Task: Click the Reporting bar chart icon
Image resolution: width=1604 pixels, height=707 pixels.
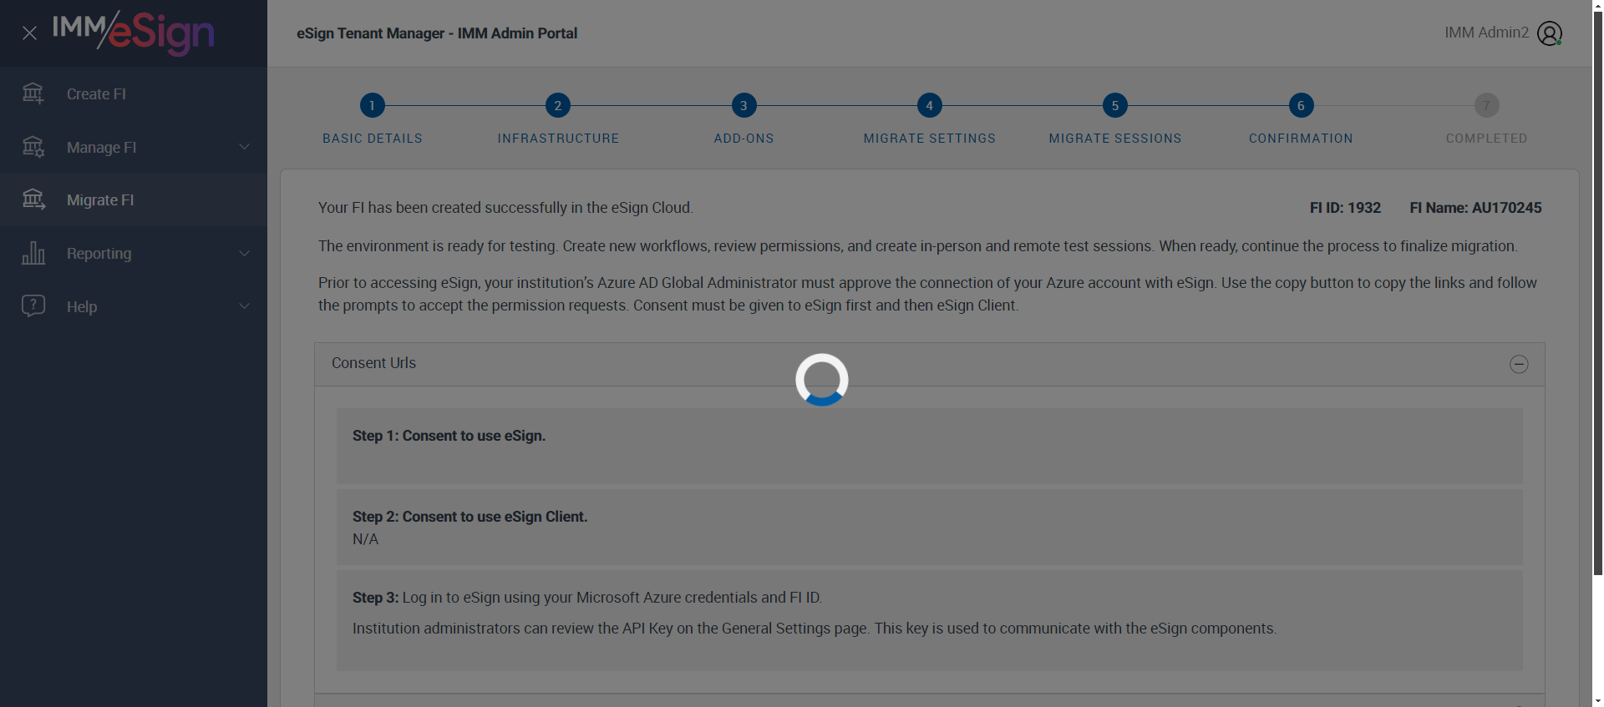Action: click(x=33, y=253)
